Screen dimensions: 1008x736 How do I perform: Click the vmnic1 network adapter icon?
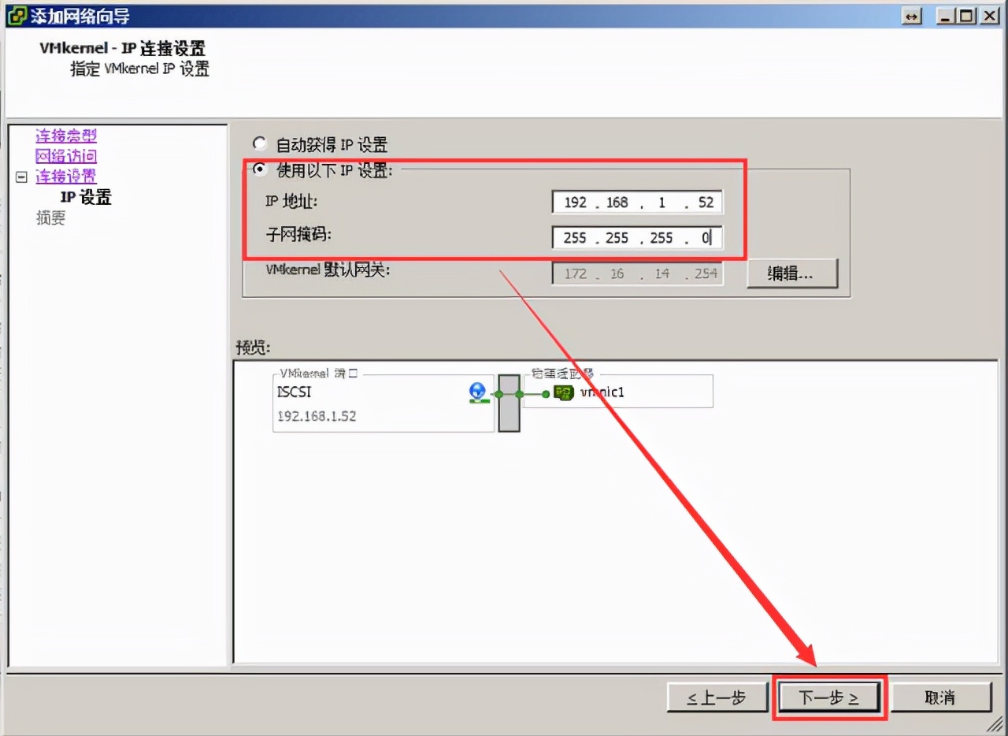coord(564,392)
